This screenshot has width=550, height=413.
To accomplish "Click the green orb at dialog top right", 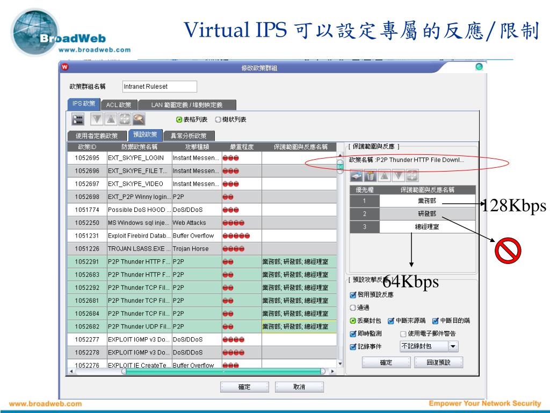I will (x=479, y=67).
